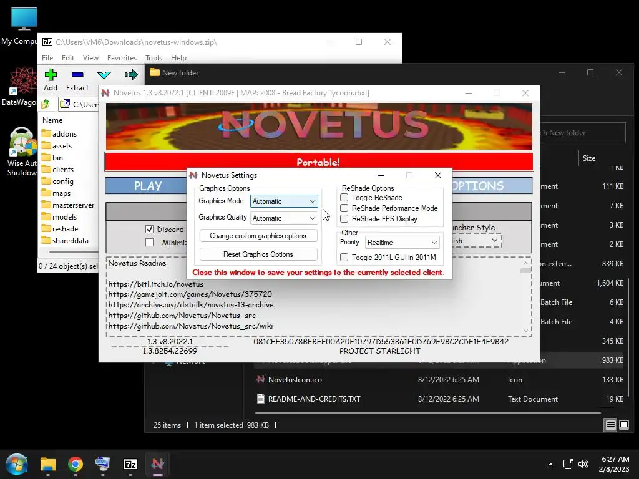Screen dimensions: 639x479
Task: Click the Portable! red banner
Action: [319, 162]
